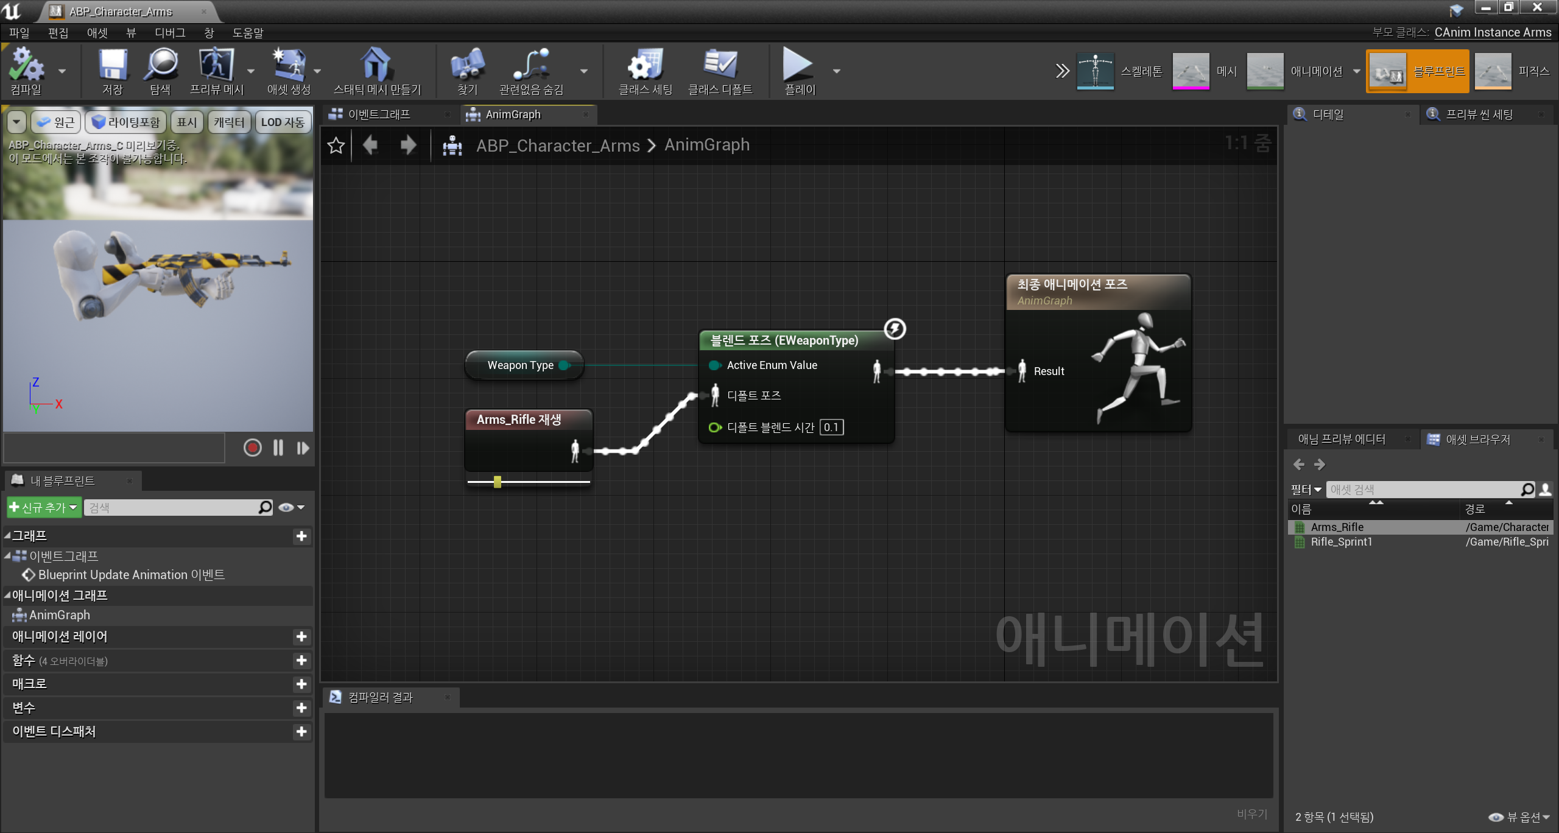The image size is (1559, 833).
Task: Select Blueprint Update Animation 이벤트
Action: 132,574
